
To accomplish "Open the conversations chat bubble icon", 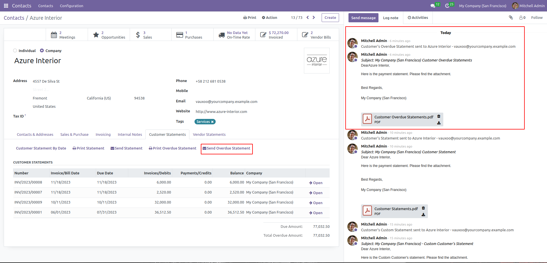I will [x=433, y=6].
